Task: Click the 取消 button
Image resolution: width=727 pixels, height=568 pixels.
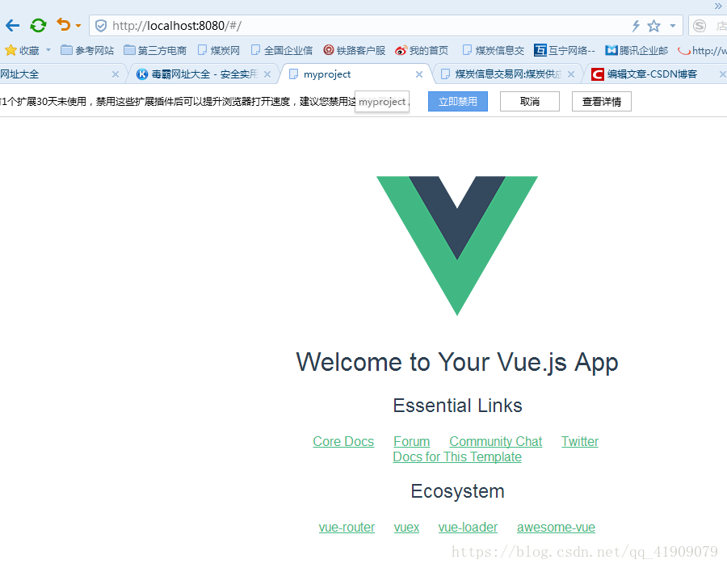Action: [x=529, y=102]
